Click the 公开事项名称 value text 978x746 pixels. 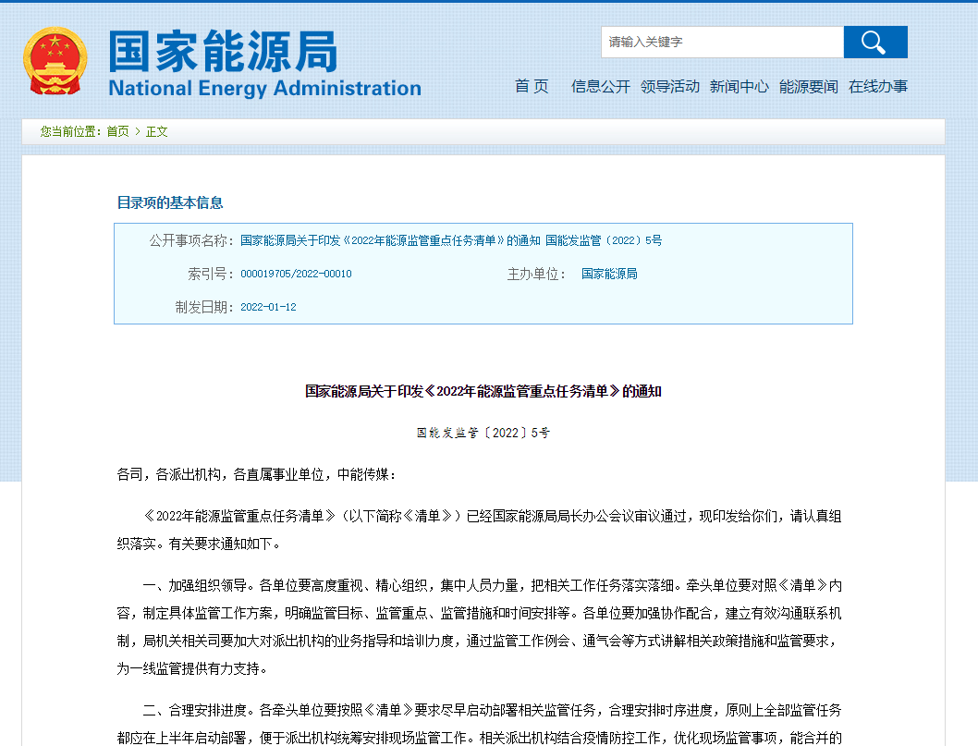pos(451,240)
